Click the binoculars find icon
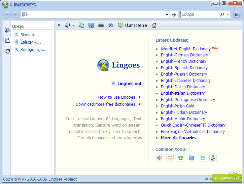Screen dimensions: 244x184 [110, 25]
